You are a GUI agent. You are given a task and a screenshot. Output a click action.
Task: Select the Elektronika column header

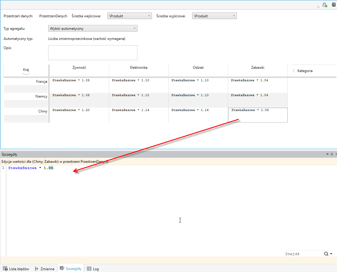(x=139, y=68)
